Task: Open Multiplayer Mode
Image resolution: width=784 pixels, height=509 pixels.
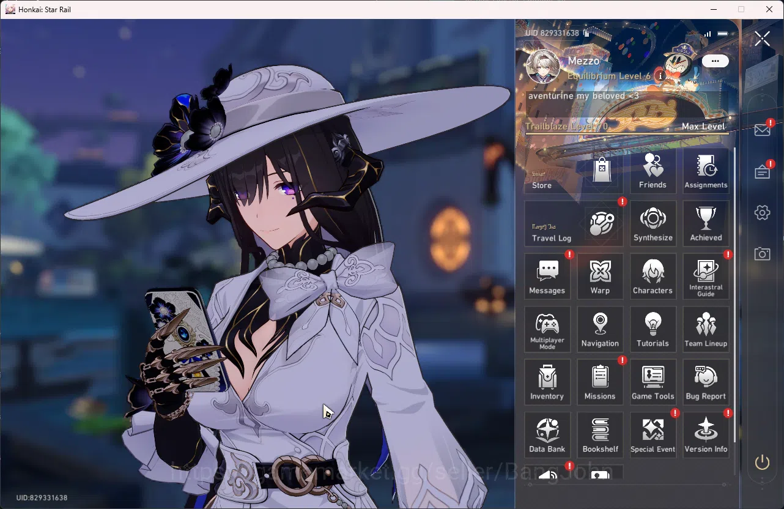Action: coord(547,329)
